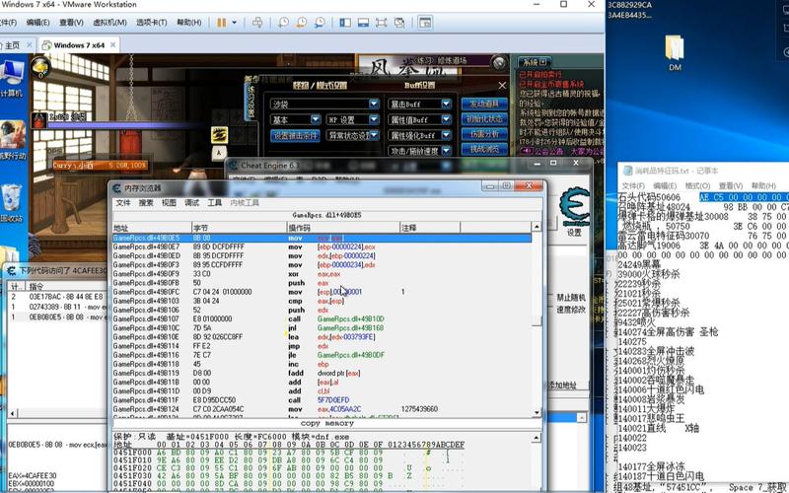Open the VMware 查看(V) menu
This screenshot has height=493, width=789.
(71, 23)
